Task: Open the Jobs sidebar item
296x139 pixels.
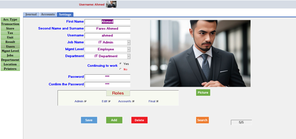Action: pos(10,56)
